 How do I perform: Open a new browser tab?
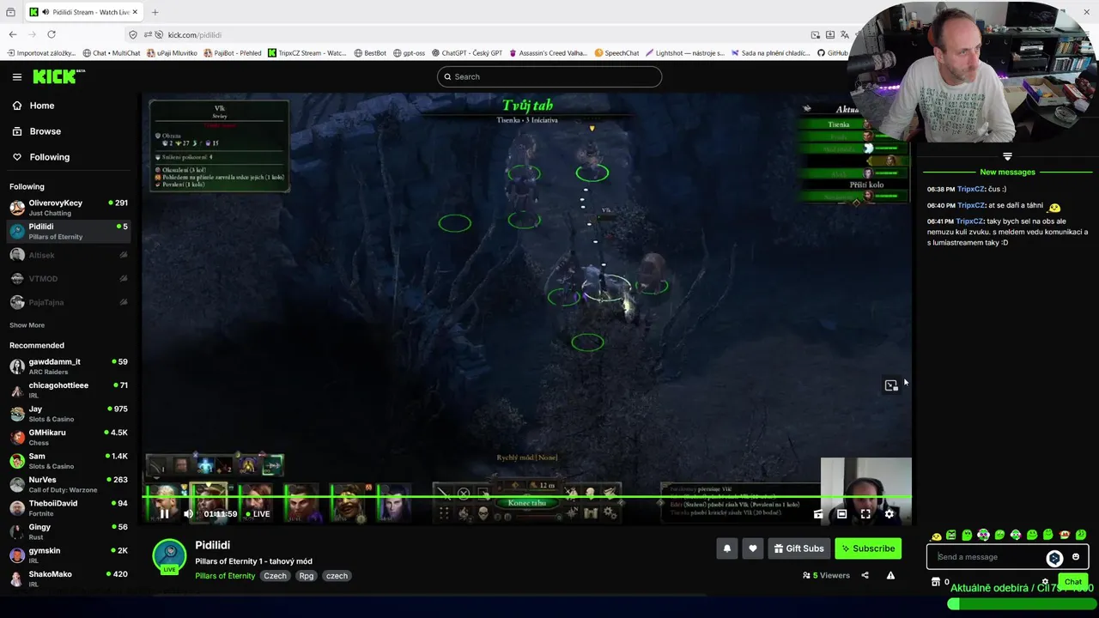[x=155, y=12]
